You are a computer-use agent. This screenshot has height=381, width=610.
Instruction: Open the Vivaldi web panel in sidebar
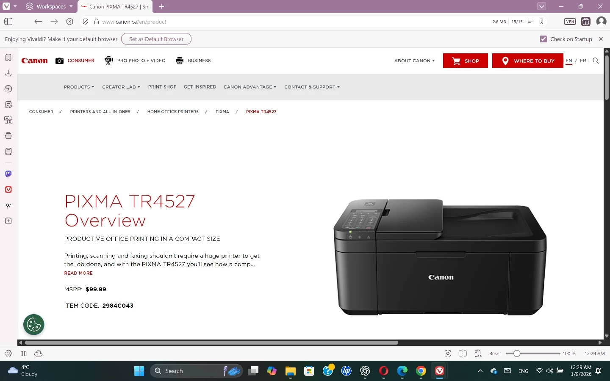8,190
